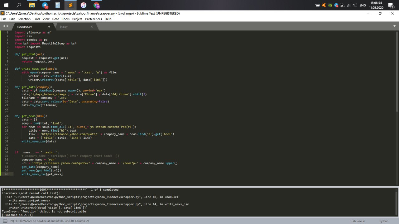Open NVIDIA tray icon

tap(330, 5)
